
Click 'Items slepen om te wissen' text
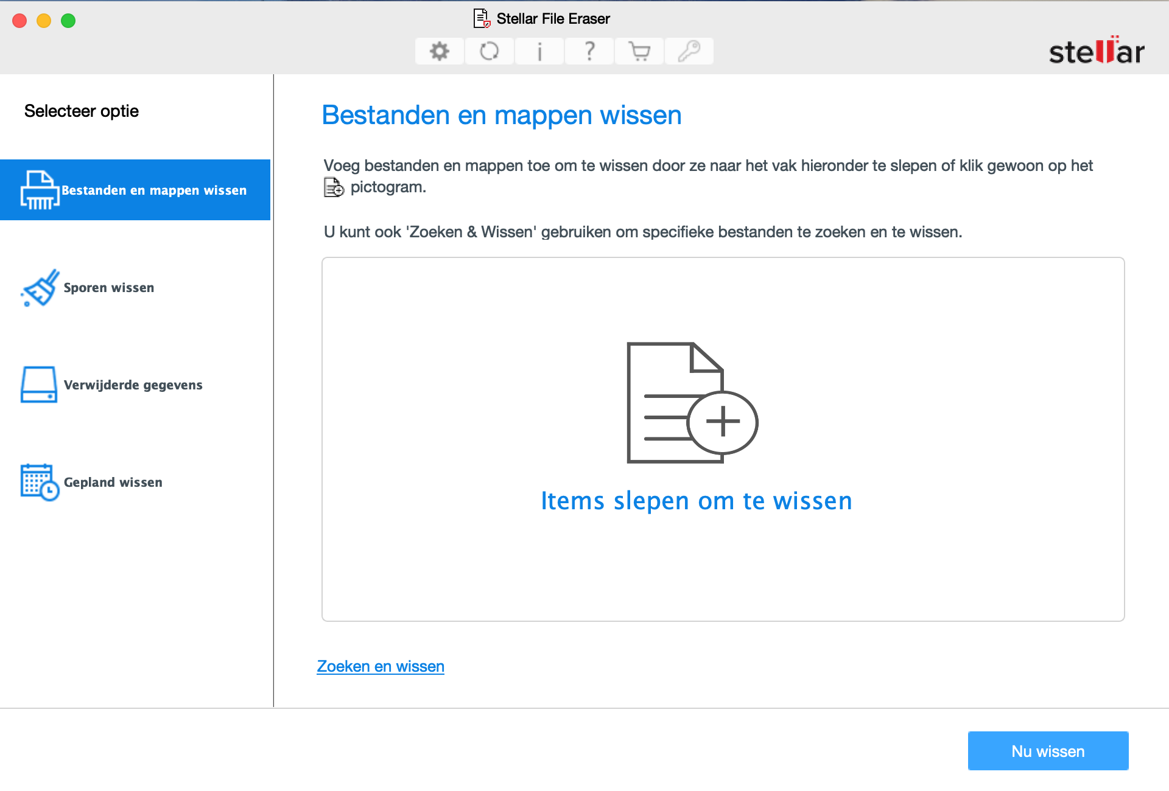pos(697,501)
